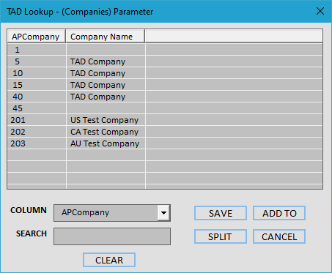Image resolution: width=332 pixels, height=273 pixels.
Task: Select AU Test Company cell
Action: [106, 143]
